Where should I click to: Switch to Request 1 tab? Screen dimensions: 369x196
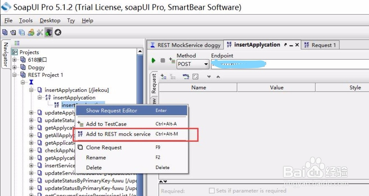click(x=320, y=45)
